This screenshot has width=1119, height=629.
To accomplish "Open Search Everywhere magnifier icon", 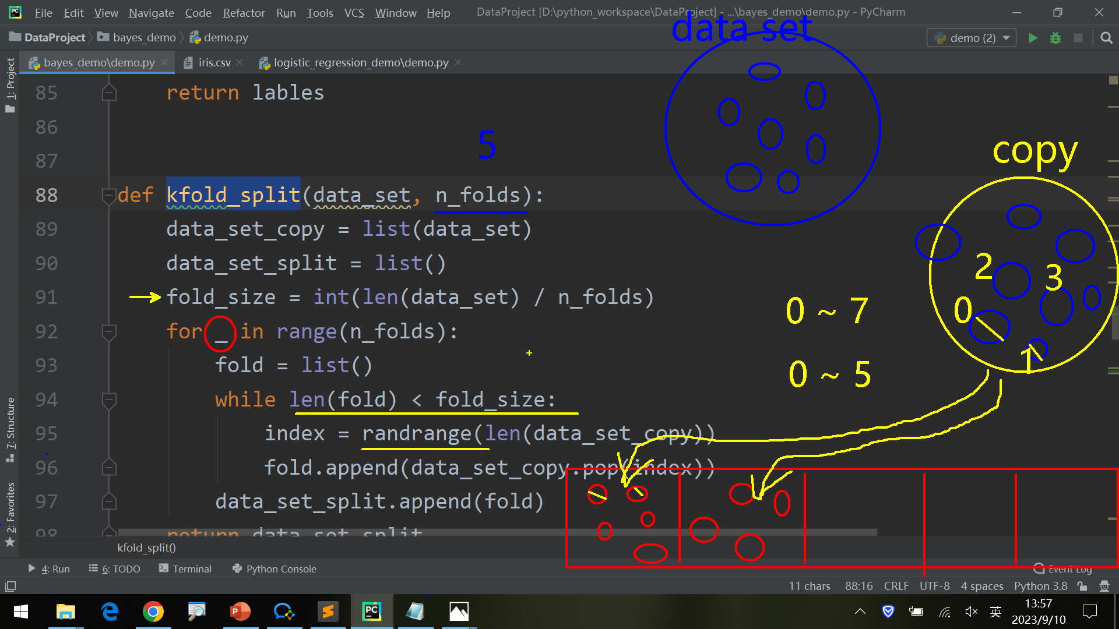I will [1106, 38].
